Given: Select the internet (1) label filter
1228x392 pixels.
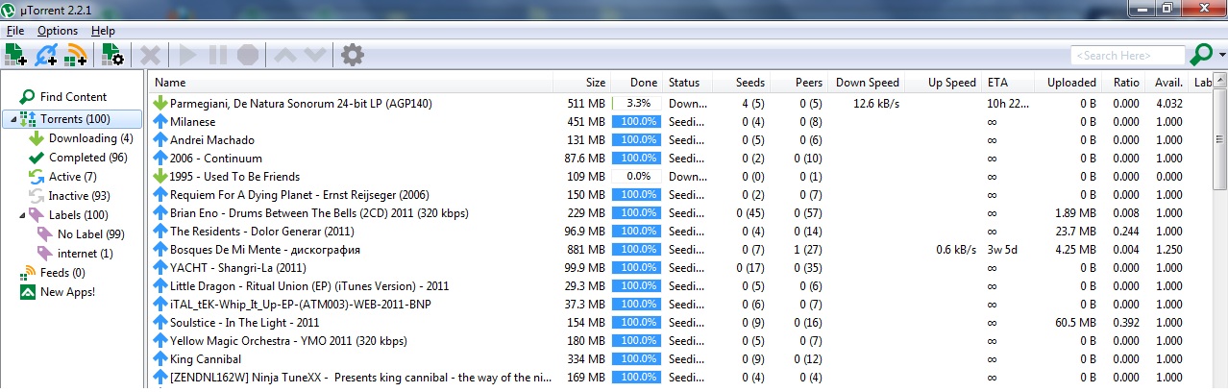Looking at the screenshot, I should (x=85, y=253).
